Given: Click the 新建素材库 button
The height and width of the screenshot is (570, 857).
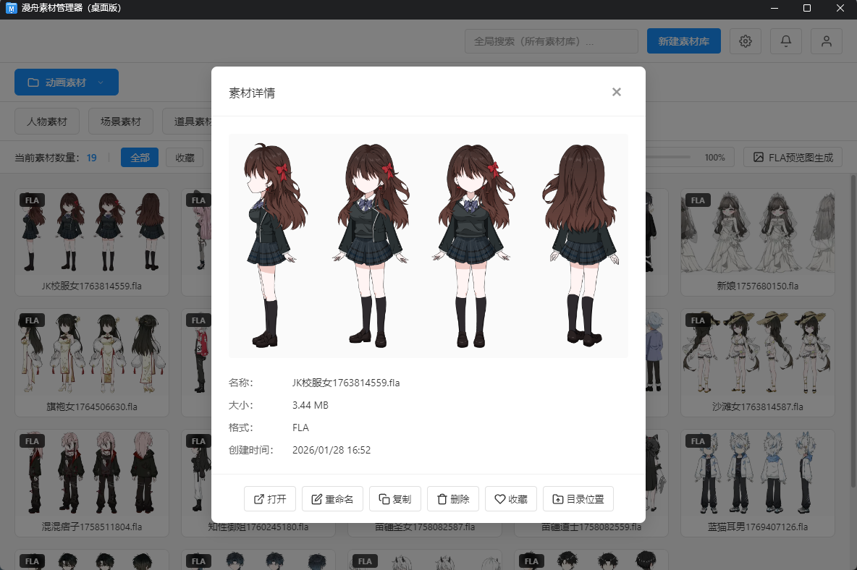Looking at the screenshot, I should (x=683, y=41).
